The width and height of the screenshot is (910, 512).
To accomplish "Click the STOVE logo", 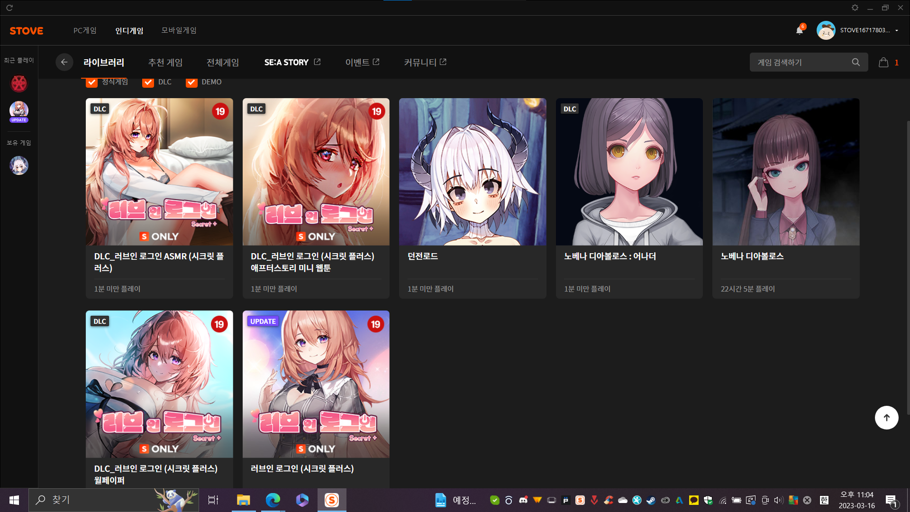I will 27,31.
